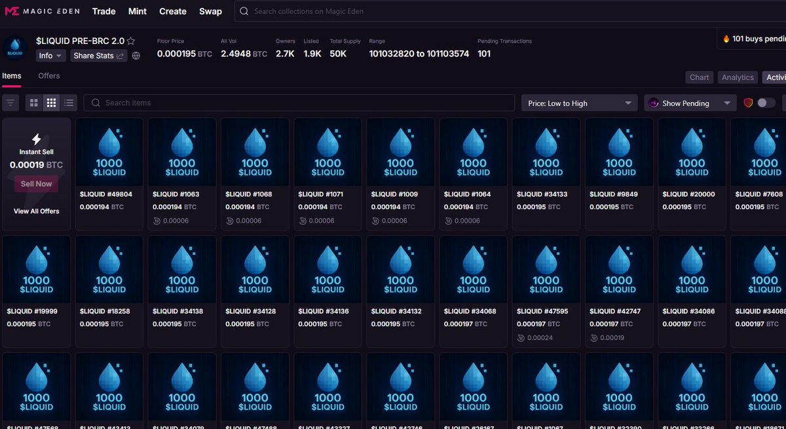This screenshot has width=786, height=429.
Task: Open the $LIQUID #49804 thumbnail
Action: 109,152
